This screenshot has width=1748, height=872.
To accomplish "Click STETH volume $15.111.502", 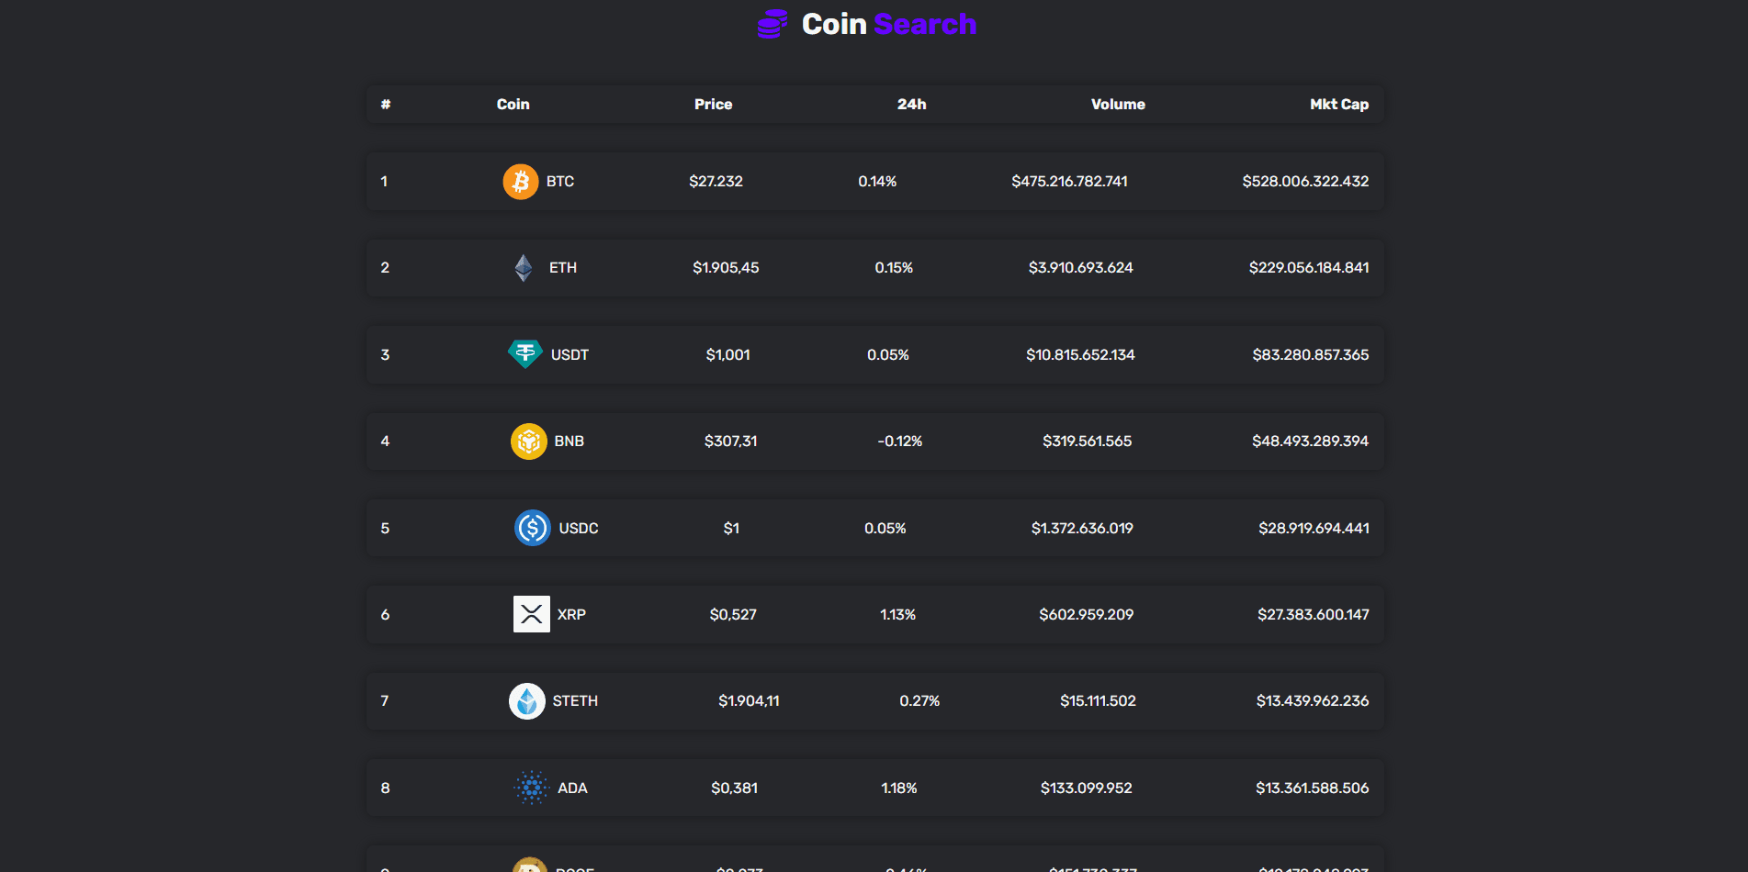I will tap(1099, 701).
